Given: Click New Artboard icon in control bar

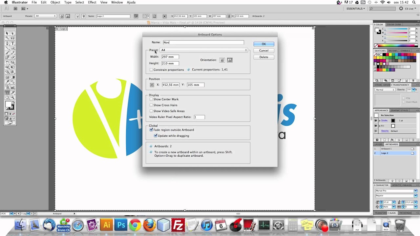Looking at the screenshot, I should [x=77, y=16].
